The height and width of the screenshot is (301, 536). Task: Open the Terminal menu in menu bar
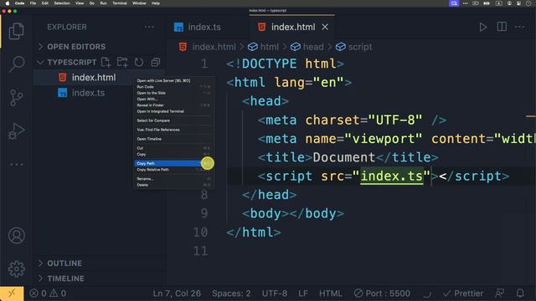[x=119, y=3]
